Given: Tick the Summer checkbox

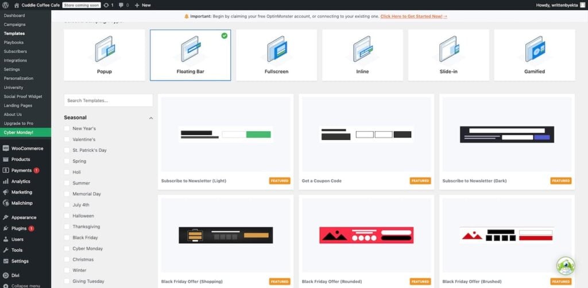Looking at the screenshot, I should pos(67,183).
